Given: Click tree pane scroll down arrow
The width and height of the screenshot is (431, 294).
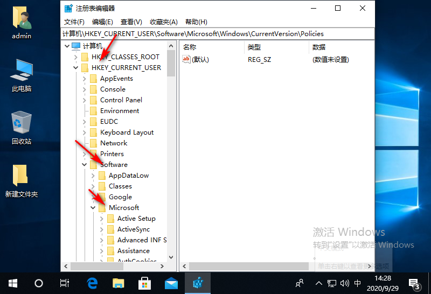Looking at the screenshot, I should click(171, 257).
